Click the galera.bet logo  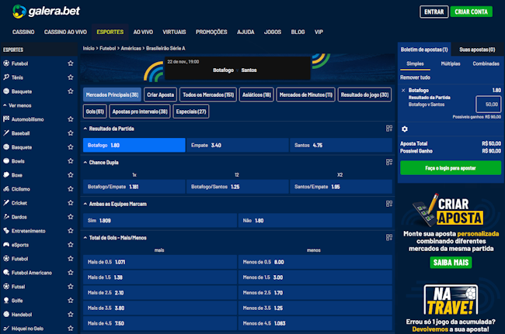point(46,12)
